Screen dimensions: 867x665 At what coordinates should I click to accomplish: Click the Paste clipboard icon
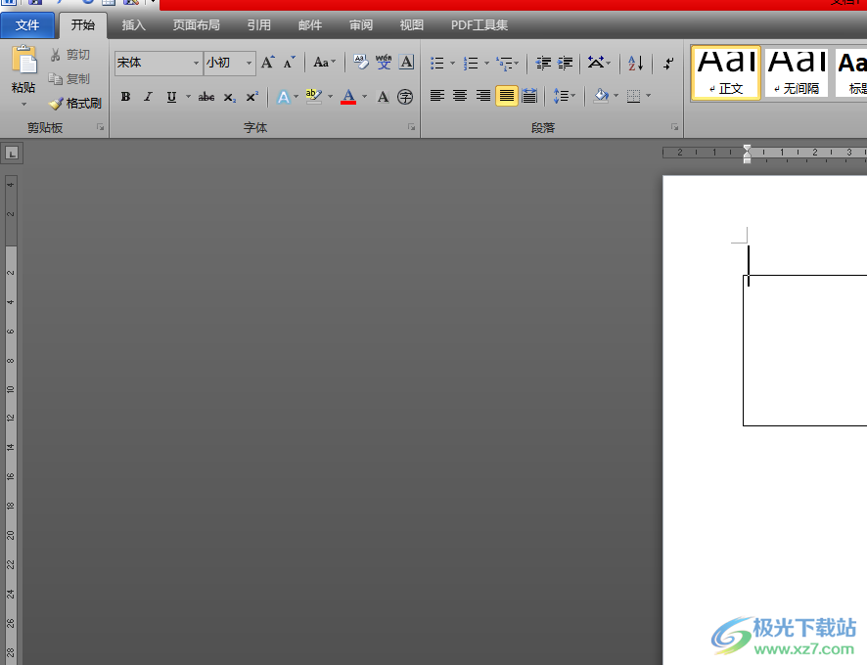click(x=23, y=60)
